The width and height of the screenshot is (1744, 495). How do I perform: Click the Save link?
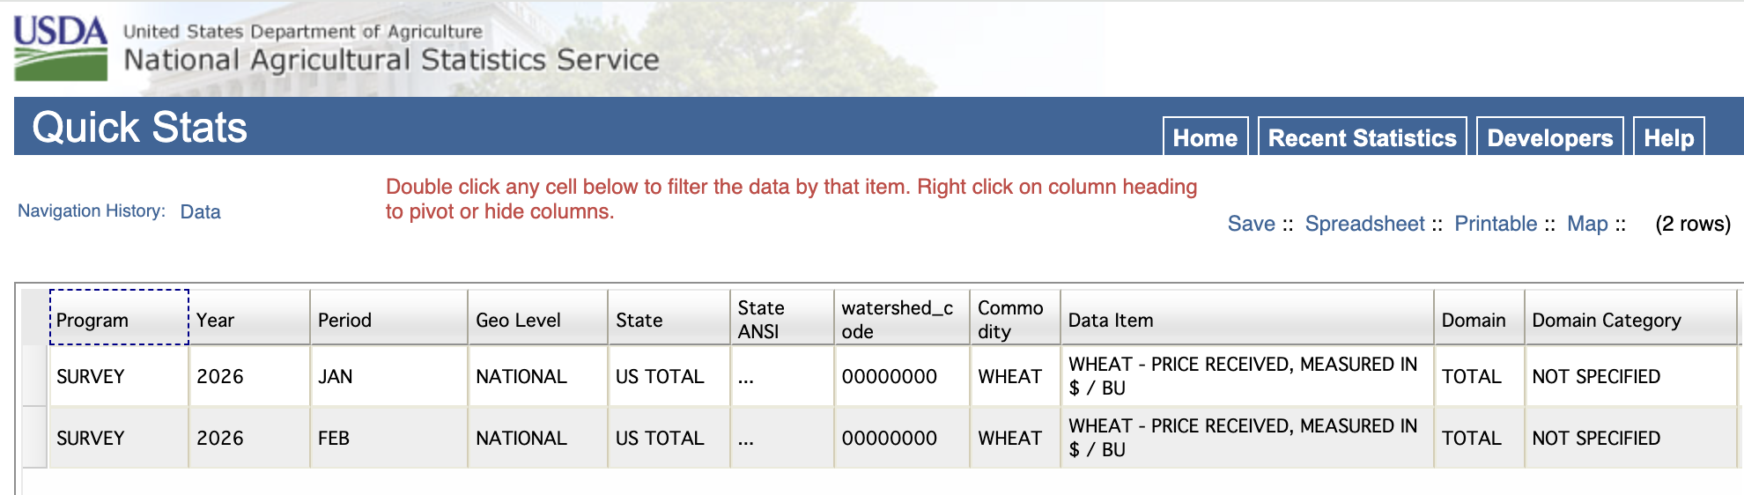pyautogui.click(x=1251, y=224)
